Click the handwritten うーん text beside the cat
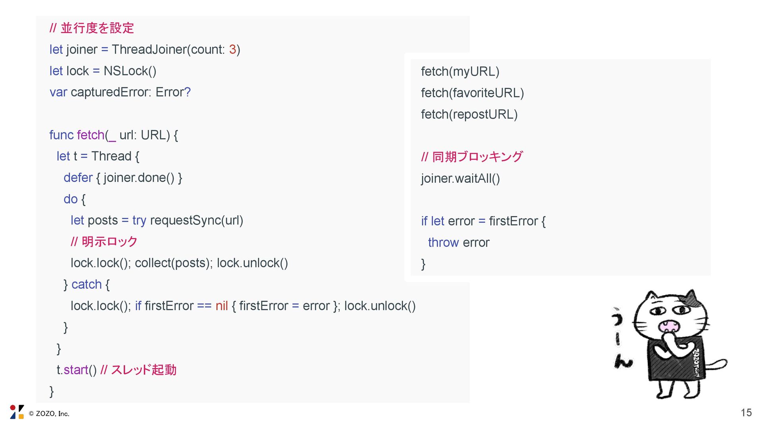The image size is (763, 429). click(x=621, y=338)
